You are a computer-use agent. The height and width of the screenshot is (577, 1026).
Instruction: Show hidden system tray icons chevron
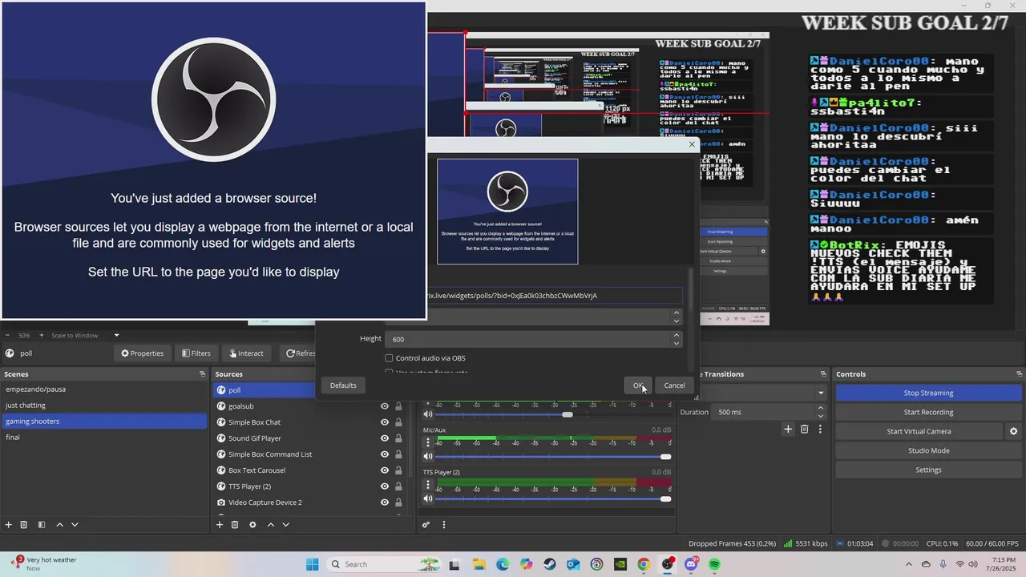[x=909, y=564]
